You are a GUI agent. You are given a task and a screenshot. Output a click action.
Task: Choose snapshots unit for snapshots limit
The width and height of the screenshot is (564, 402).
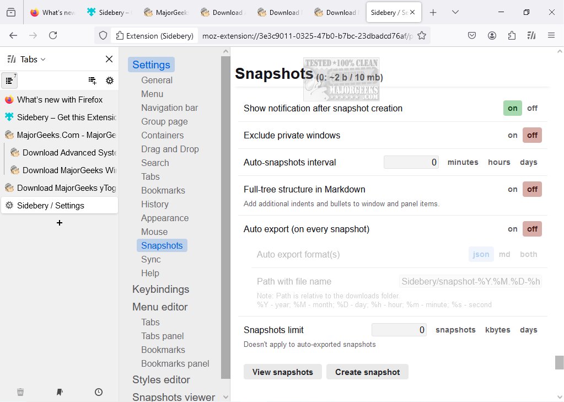(455, 330)
